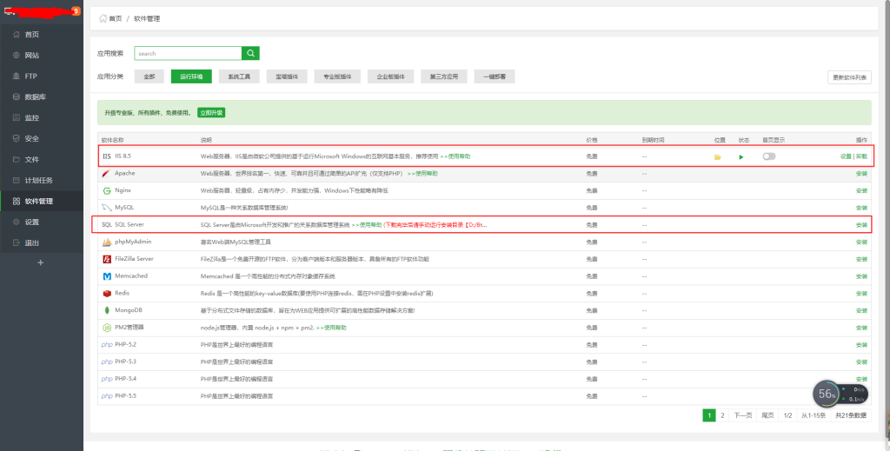The height and width of the screenshot is (451, 890).
Task: Click the Redis red cube icon
Action: coord(106,294)
